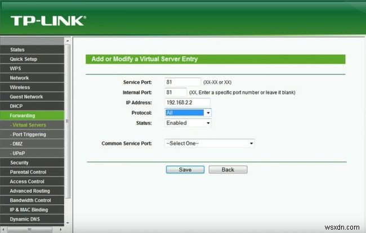Open Parental Control settings

(x=32, y=172)
